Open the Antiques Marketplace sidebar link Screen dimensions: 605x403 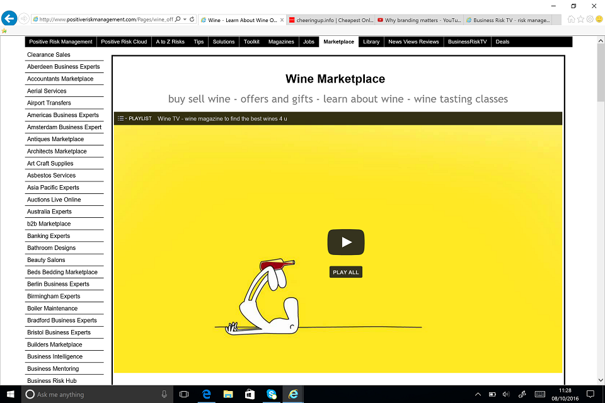tap(55, 139)
